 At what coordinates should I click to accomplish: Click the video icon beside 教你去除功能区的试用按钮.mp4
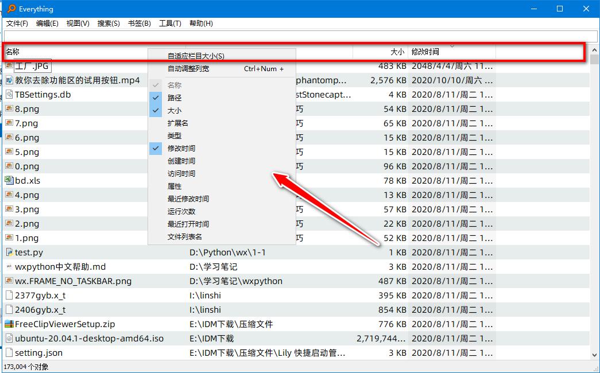(9, 80)
